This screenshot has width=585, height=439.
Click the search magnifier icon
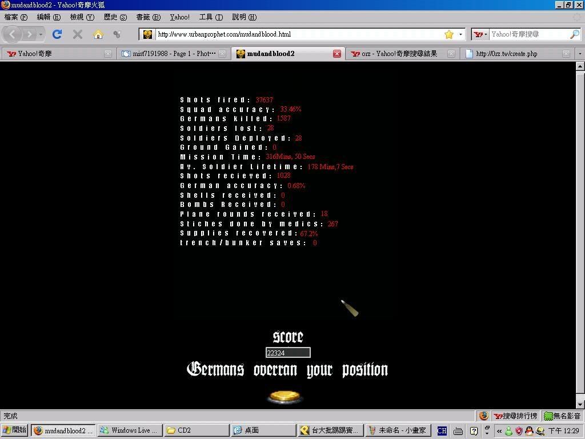(x=574, y=34)
